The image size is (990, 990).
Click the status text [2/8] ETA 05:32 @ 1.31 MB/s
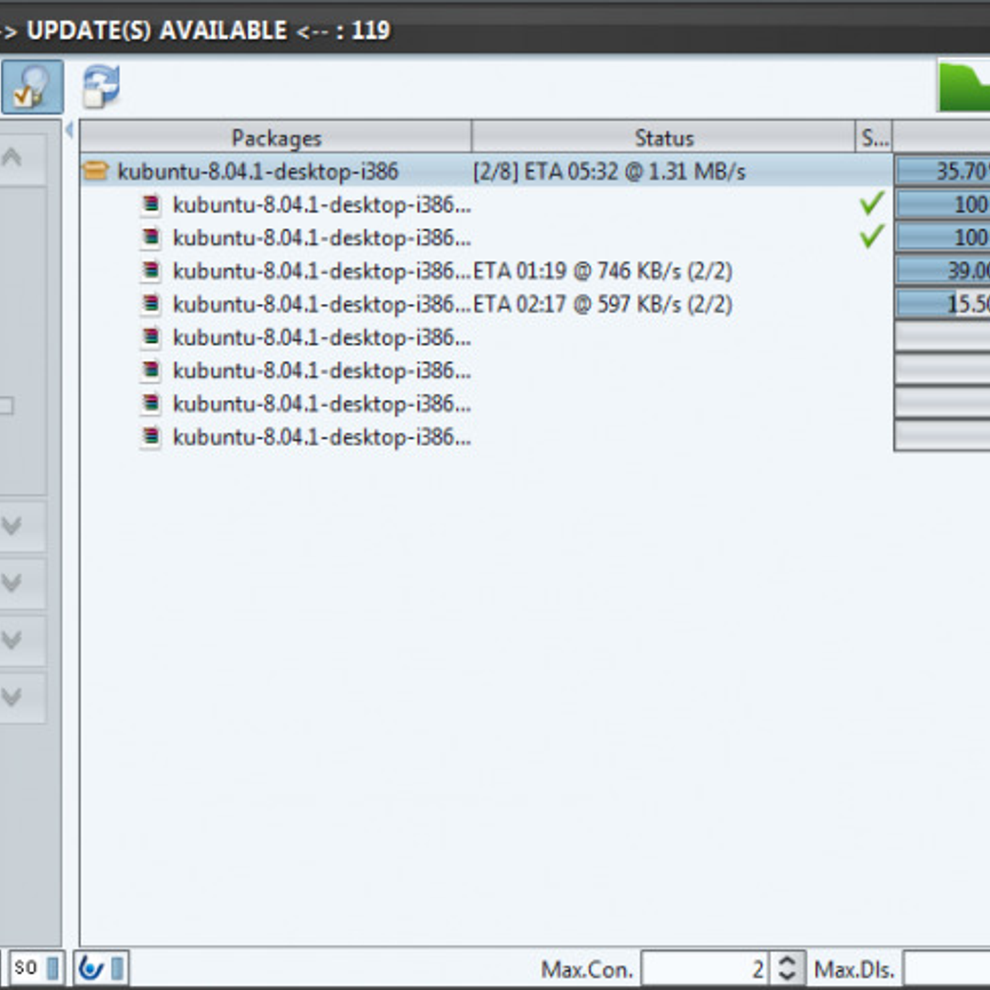(x=609, y=171)
